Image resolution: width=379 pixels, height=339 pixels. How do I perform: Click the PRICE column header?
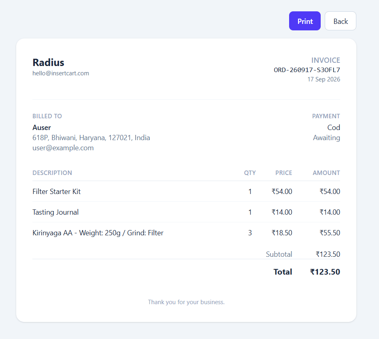tap(284, 173)
